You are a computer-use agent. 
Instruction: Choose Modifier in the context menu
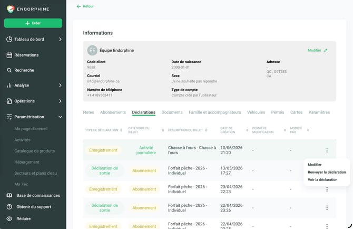pyautogui.click(x=315, y=165)
